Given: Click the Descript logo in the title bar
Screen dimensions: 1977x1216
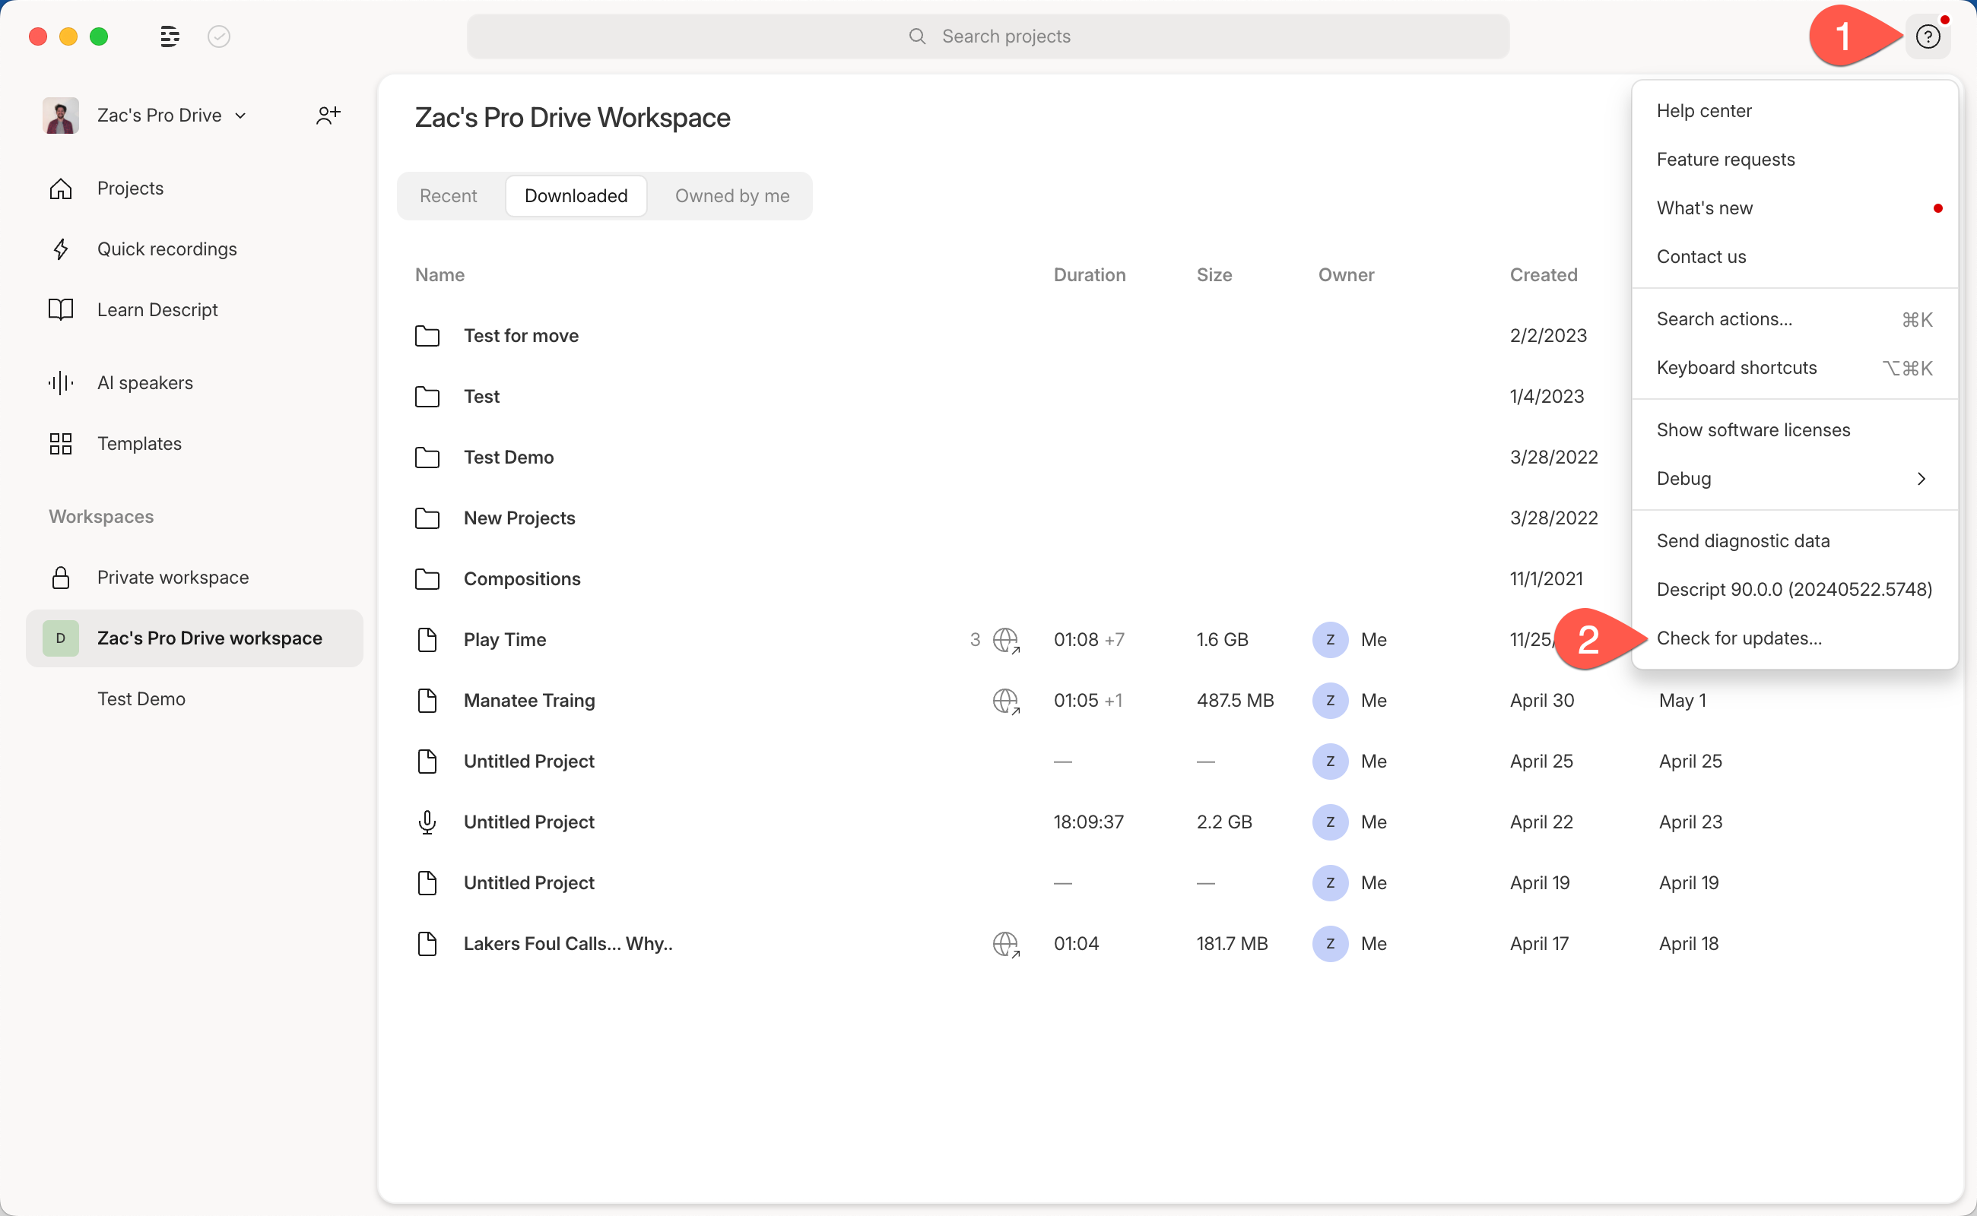Looking at the screenshot, I should click(x=170, y=36).
